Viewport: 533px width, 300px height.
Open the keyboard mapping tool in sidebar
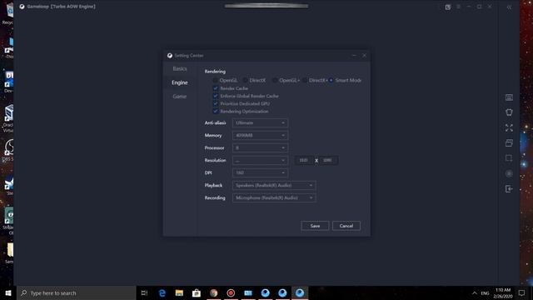(x=509, y=97)
